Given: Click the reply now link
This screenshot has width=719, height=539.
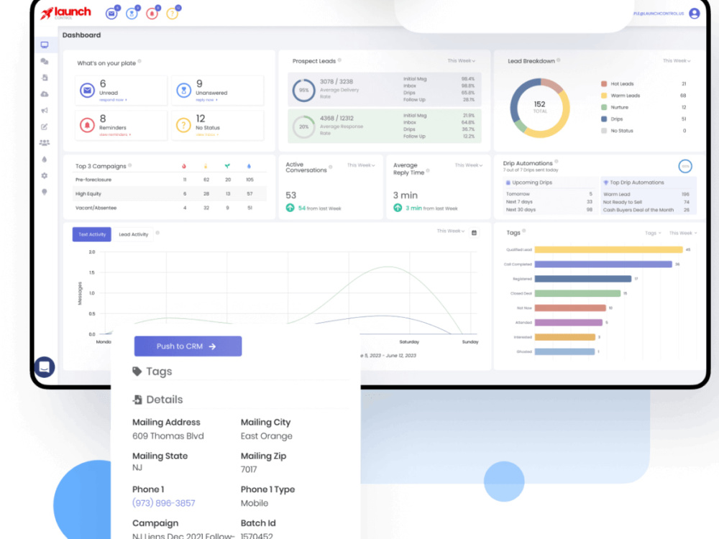Looking at the screenshot, I should (206, 99).
